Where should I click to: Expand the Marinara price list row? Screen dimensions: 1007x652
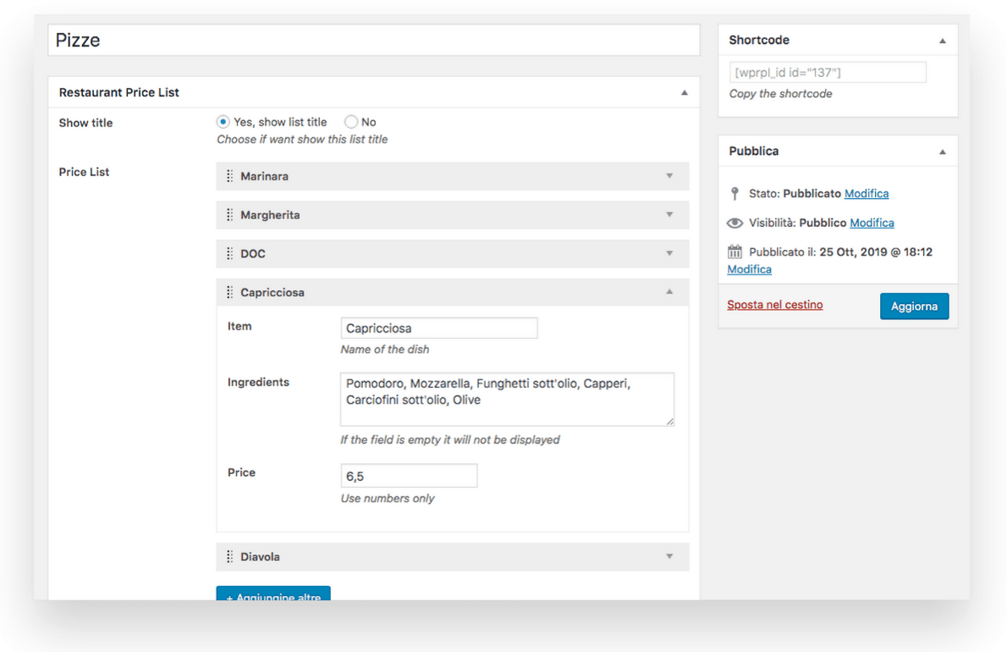coord(669,176)
